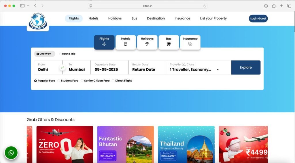Open the Fantastic Bhutan offer banner
Viewport: 295px width, 163px height.
[126, 144]
